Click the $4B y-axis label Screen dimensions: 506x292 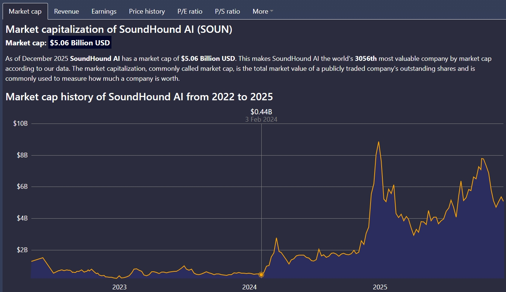tap(22, 218)
